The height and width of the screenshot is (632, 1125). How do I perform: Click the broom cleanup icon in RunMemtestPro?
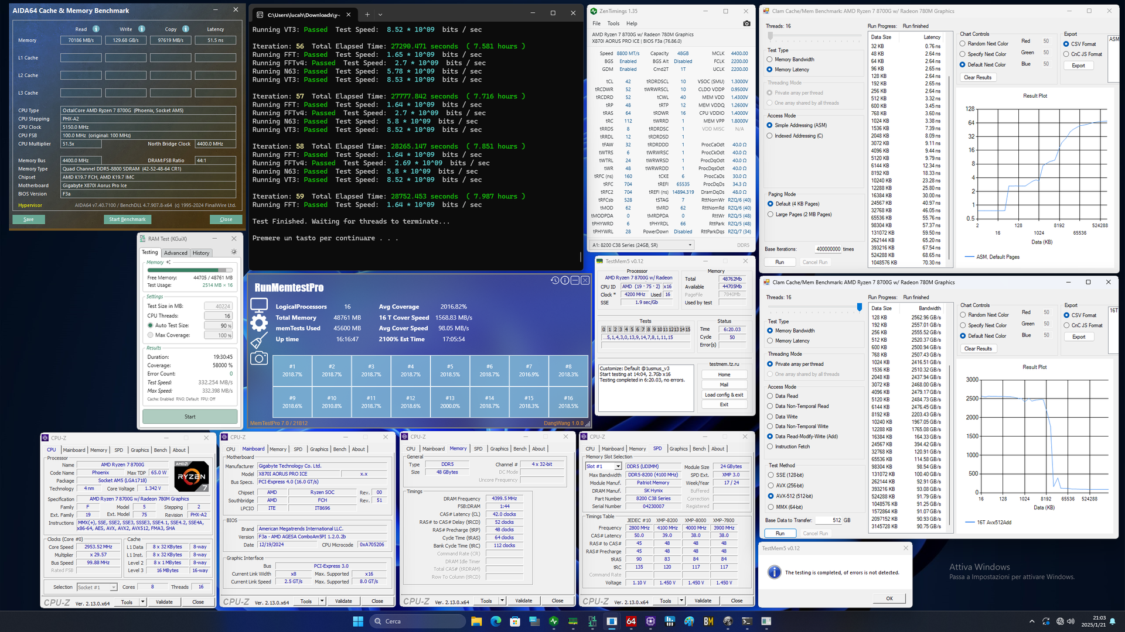(259, 341)
